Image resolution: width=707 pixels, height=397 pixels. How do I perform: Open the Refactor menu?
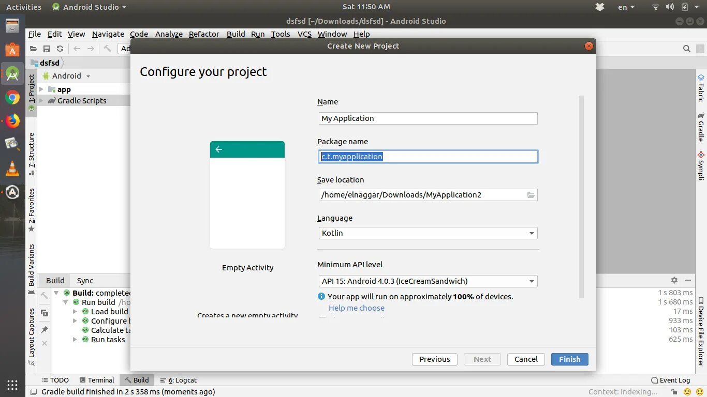[x=204, y=34]
